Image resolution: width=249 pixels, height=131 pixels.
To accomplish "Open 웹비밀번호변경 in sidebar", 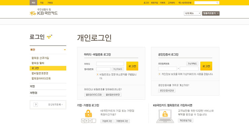I will 40,73.
